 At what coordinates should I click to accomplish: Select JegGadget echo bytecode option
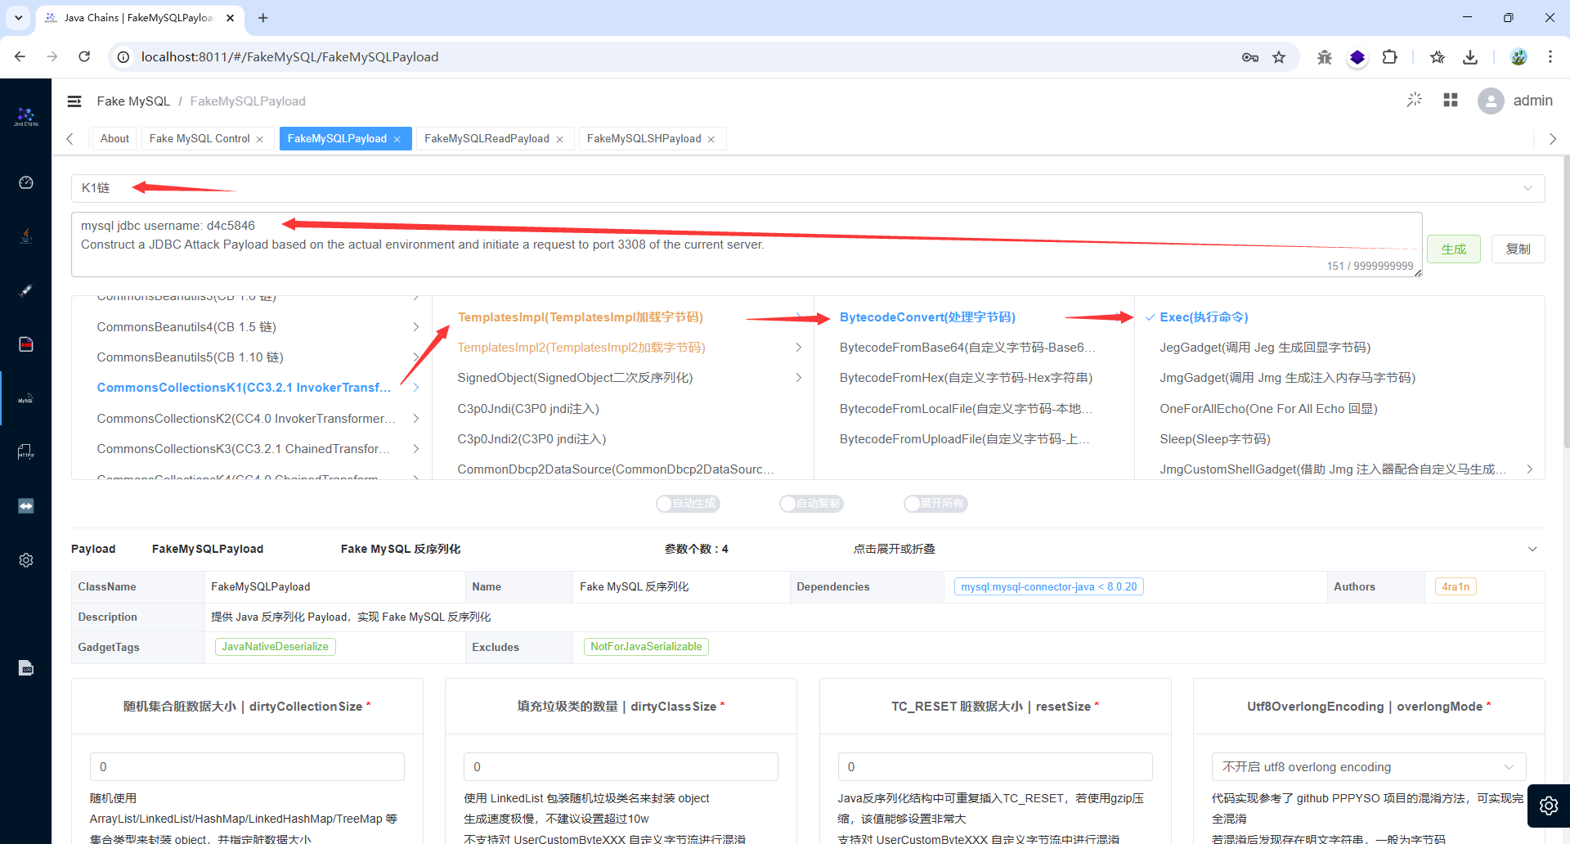tap(1265, 348)
